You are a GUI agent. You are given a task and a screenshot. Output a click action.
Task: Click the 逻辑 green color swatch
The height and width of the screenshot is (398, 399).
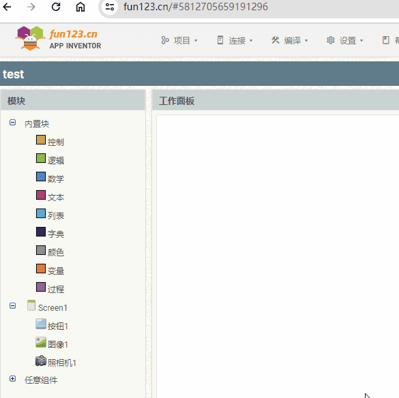click(41, 158)
